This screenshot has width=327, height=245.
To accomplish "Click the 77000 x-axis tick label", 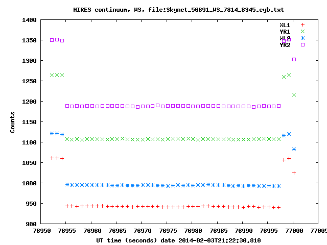I will coord(294,231).
